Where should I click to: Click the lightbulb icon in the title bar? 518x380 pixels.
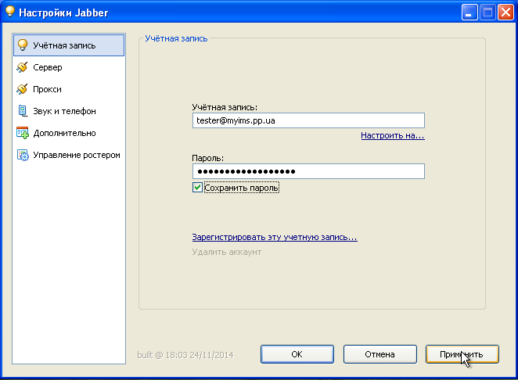10,12
